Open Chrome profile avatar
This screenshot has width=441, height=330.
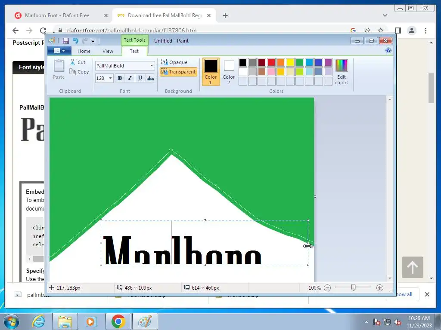pos(412,31)
